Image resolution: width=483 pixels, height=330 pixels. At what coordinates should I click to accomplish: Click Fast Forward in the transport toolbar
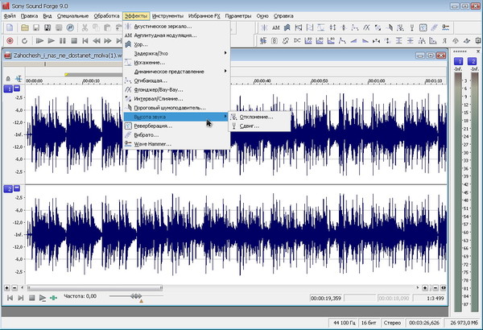point(108,41)
